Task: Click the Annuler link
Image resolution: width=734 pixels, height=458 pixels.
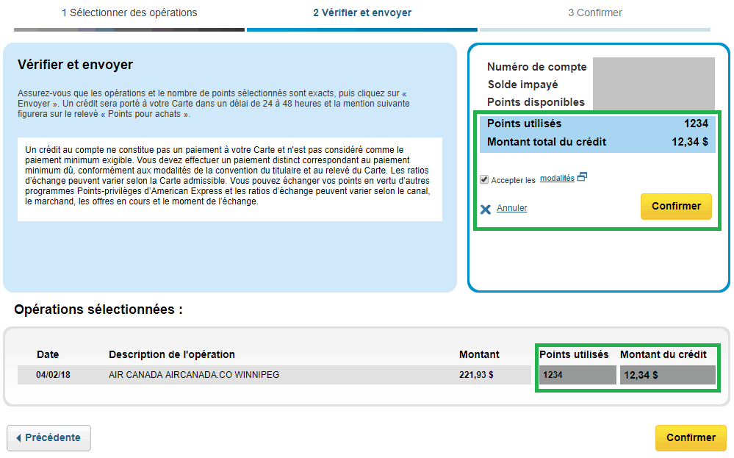Action: click(513, 207)
